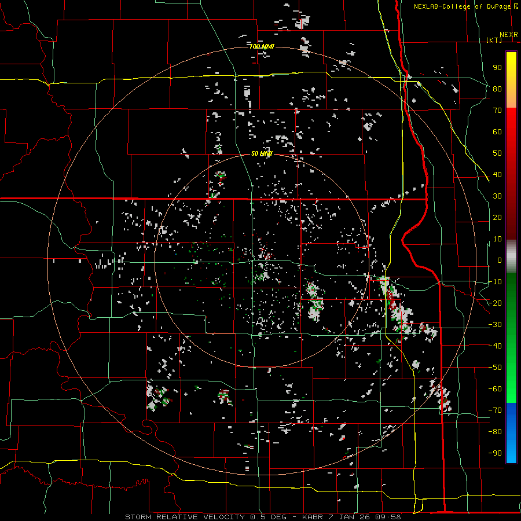Click the 40 value on velocity scale
Viewport: 521px width, 521px height.
[497, 175]
